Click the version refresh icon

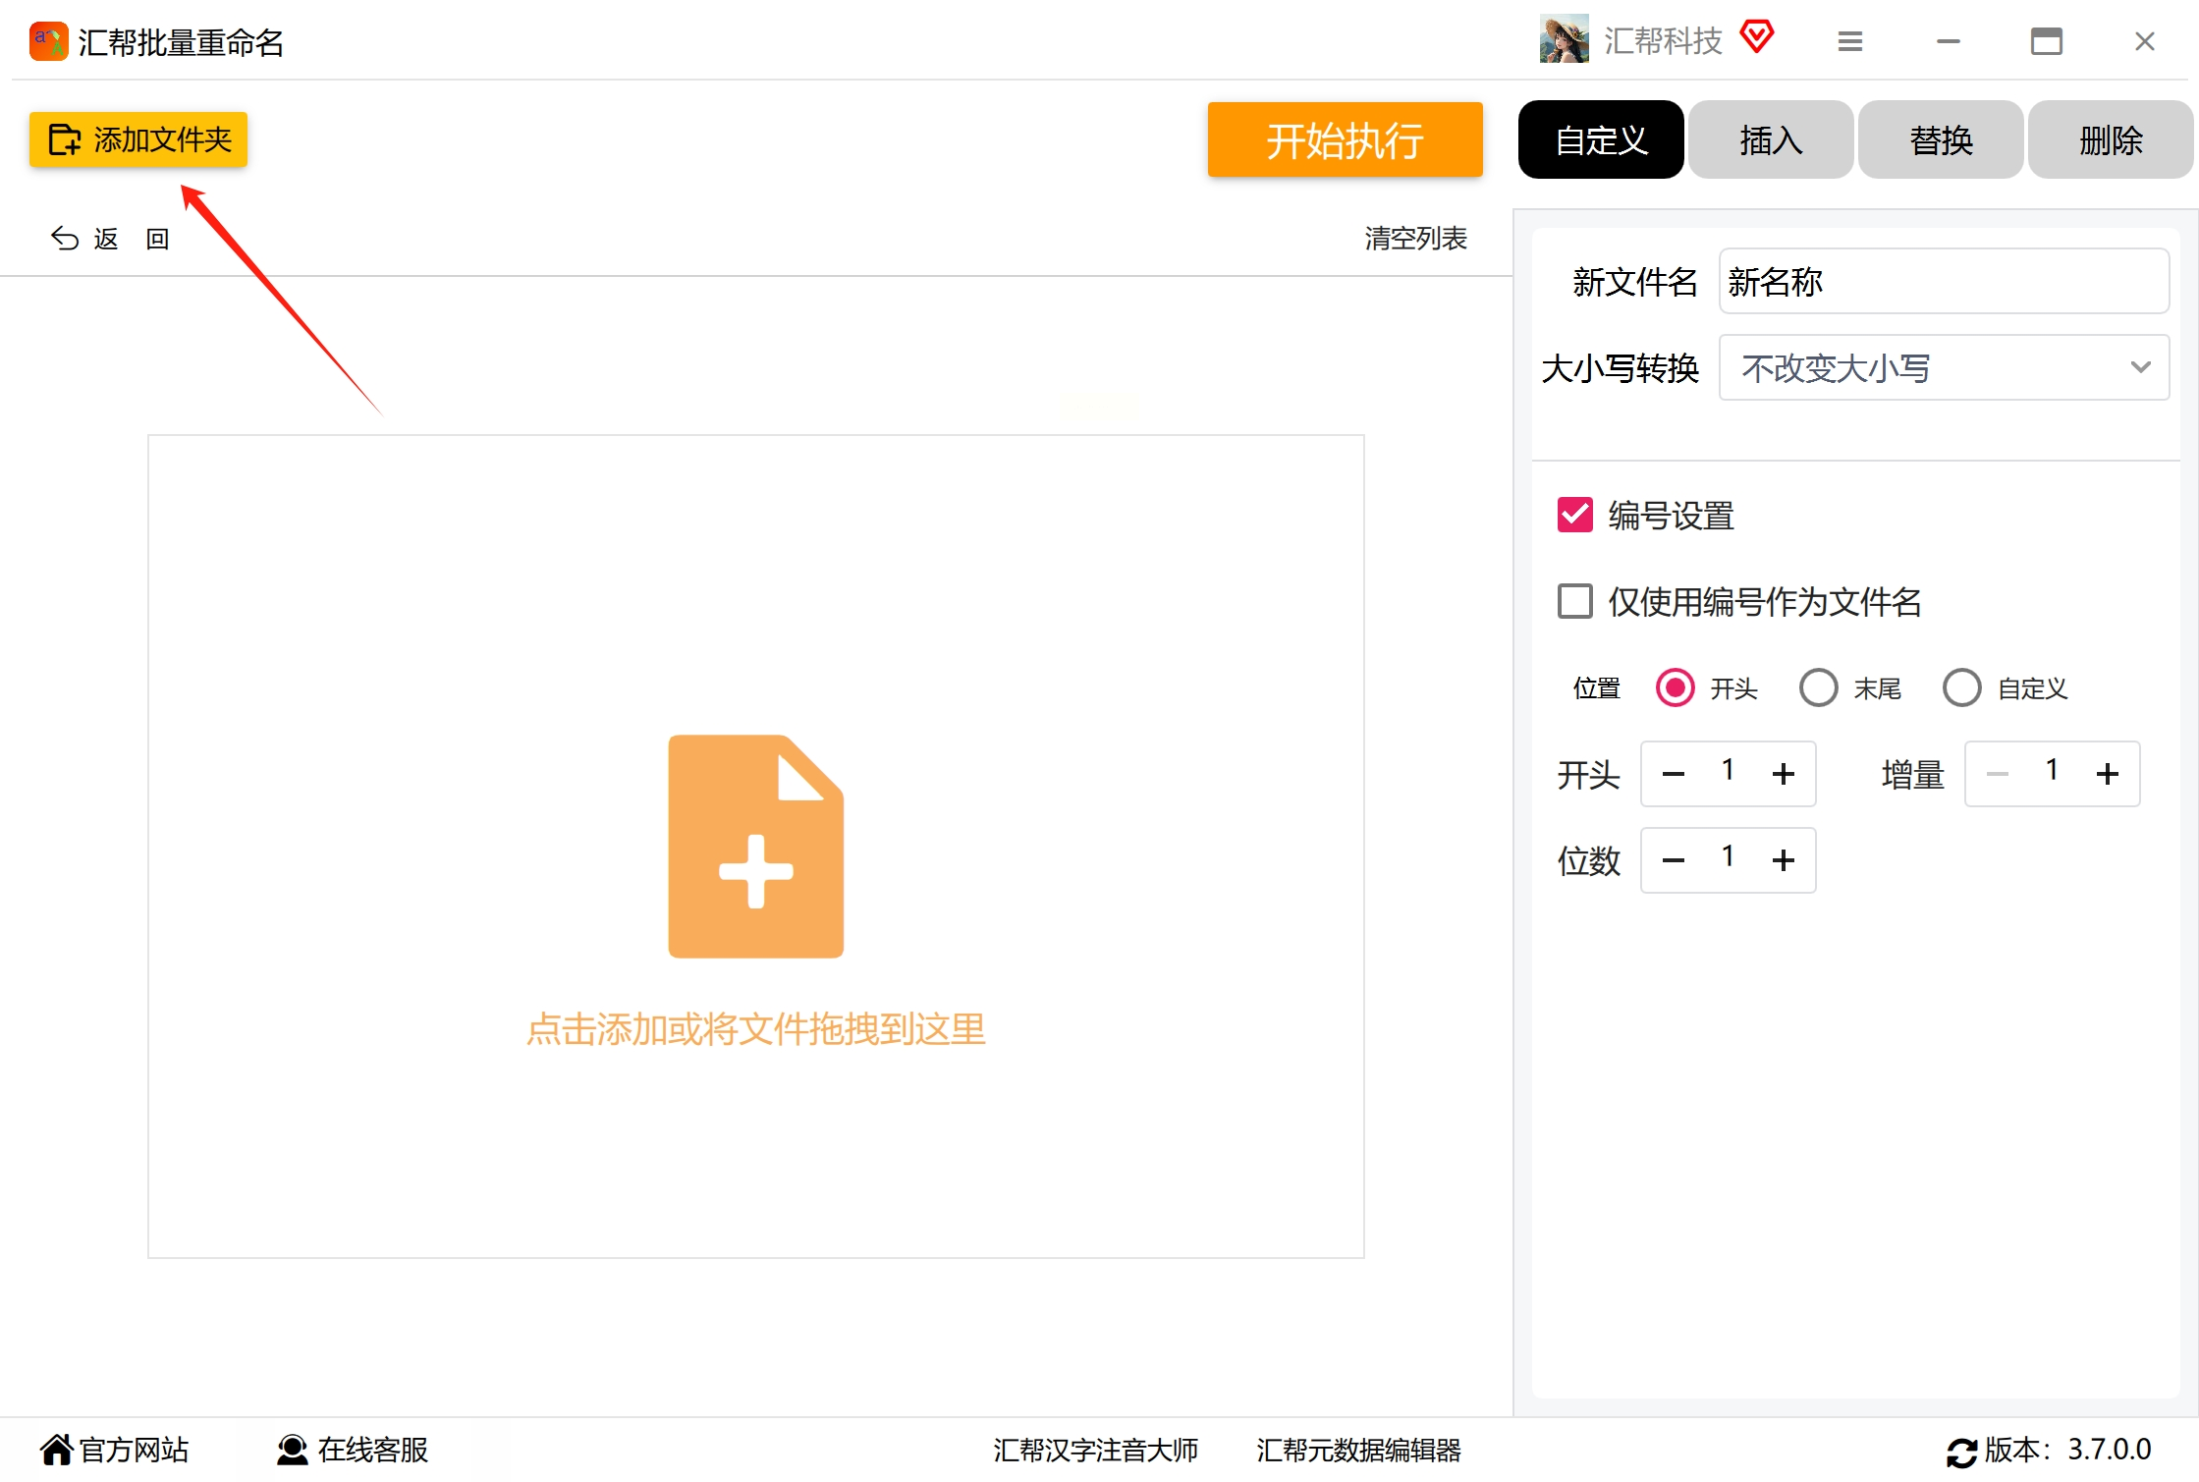[1961, 1452]
